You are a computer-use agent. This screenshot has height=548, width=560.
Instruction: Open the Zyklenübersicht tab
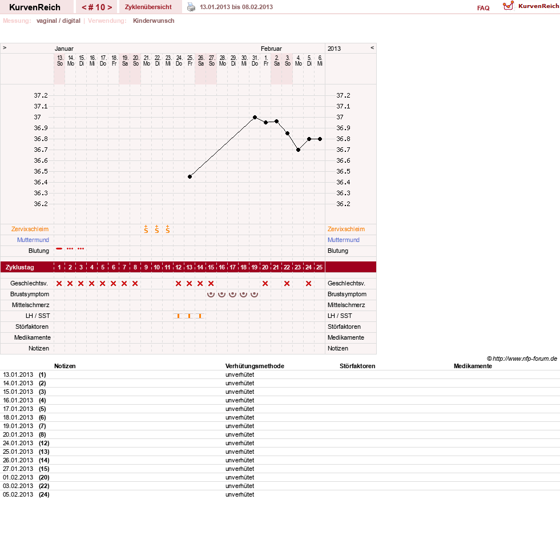[148, 7]
